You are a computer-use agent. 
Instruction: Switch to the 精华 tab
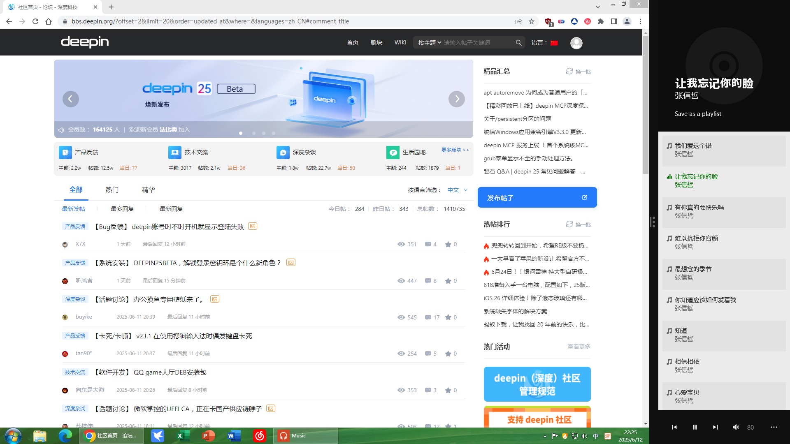tap(148, 190)
